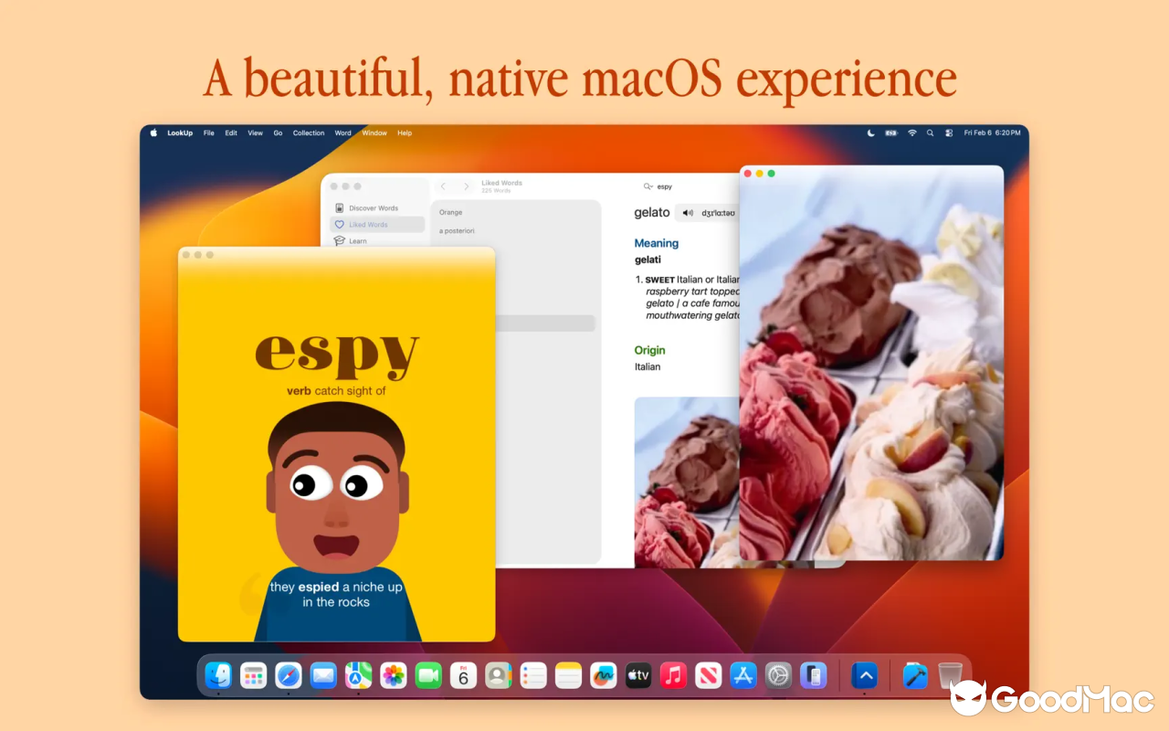Open Xcode from the dock
This screenshot has width=1169, height=731.
[x=915, y=675]
